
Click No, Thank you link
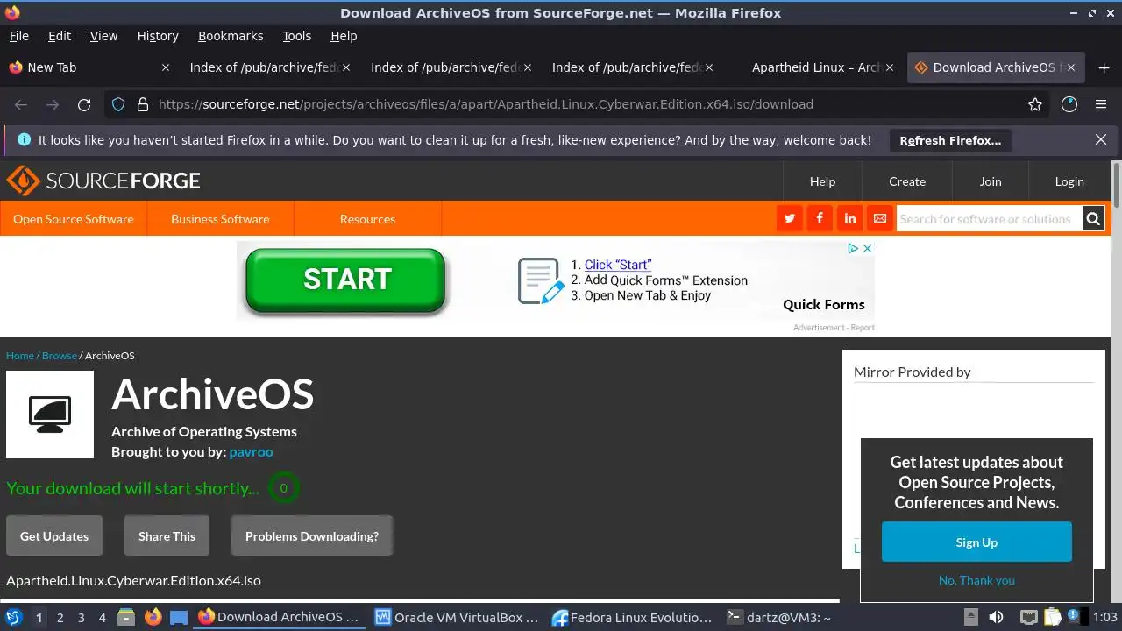pos(976,580)
